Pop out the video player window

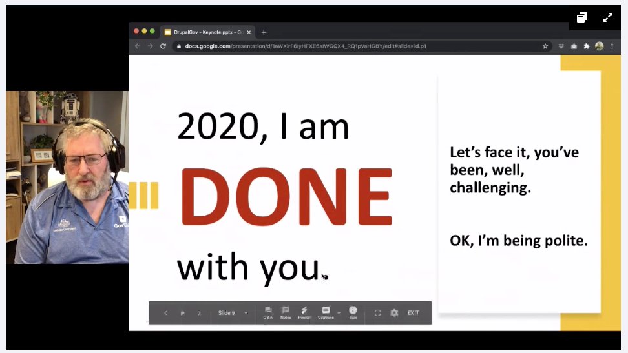582,17
